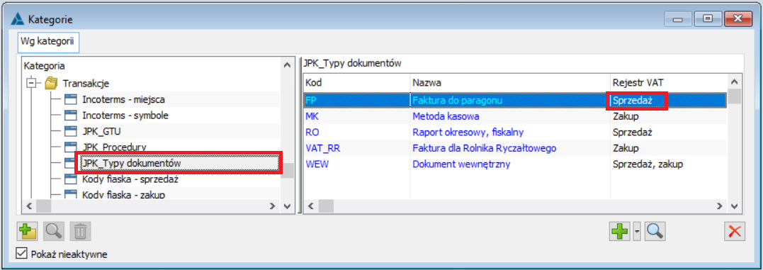Click Sprzedaż, zakup cell in WEW row
The width and height of the screenshot is (763, 270).
[669, 164]
